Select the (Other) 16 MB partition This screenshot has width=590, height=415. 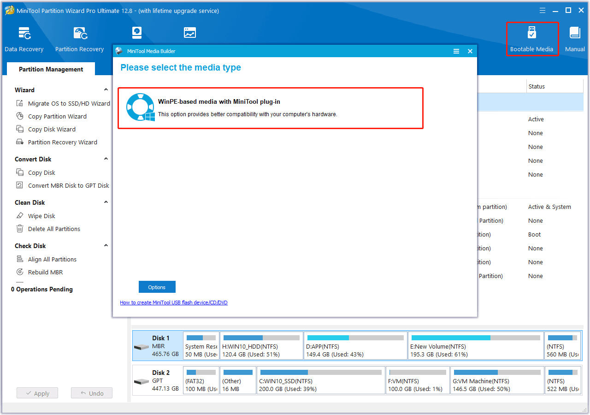[238, 380]
